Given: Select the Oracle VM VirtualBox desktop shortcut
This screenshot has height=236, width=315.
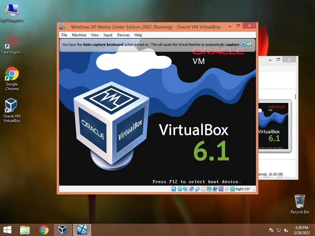Looking at the screenshot, I should coord(12,110).
